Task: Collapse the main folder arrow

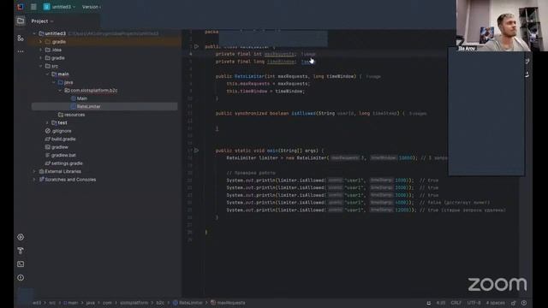Action: pyautogui.click(x=47, y=74)
